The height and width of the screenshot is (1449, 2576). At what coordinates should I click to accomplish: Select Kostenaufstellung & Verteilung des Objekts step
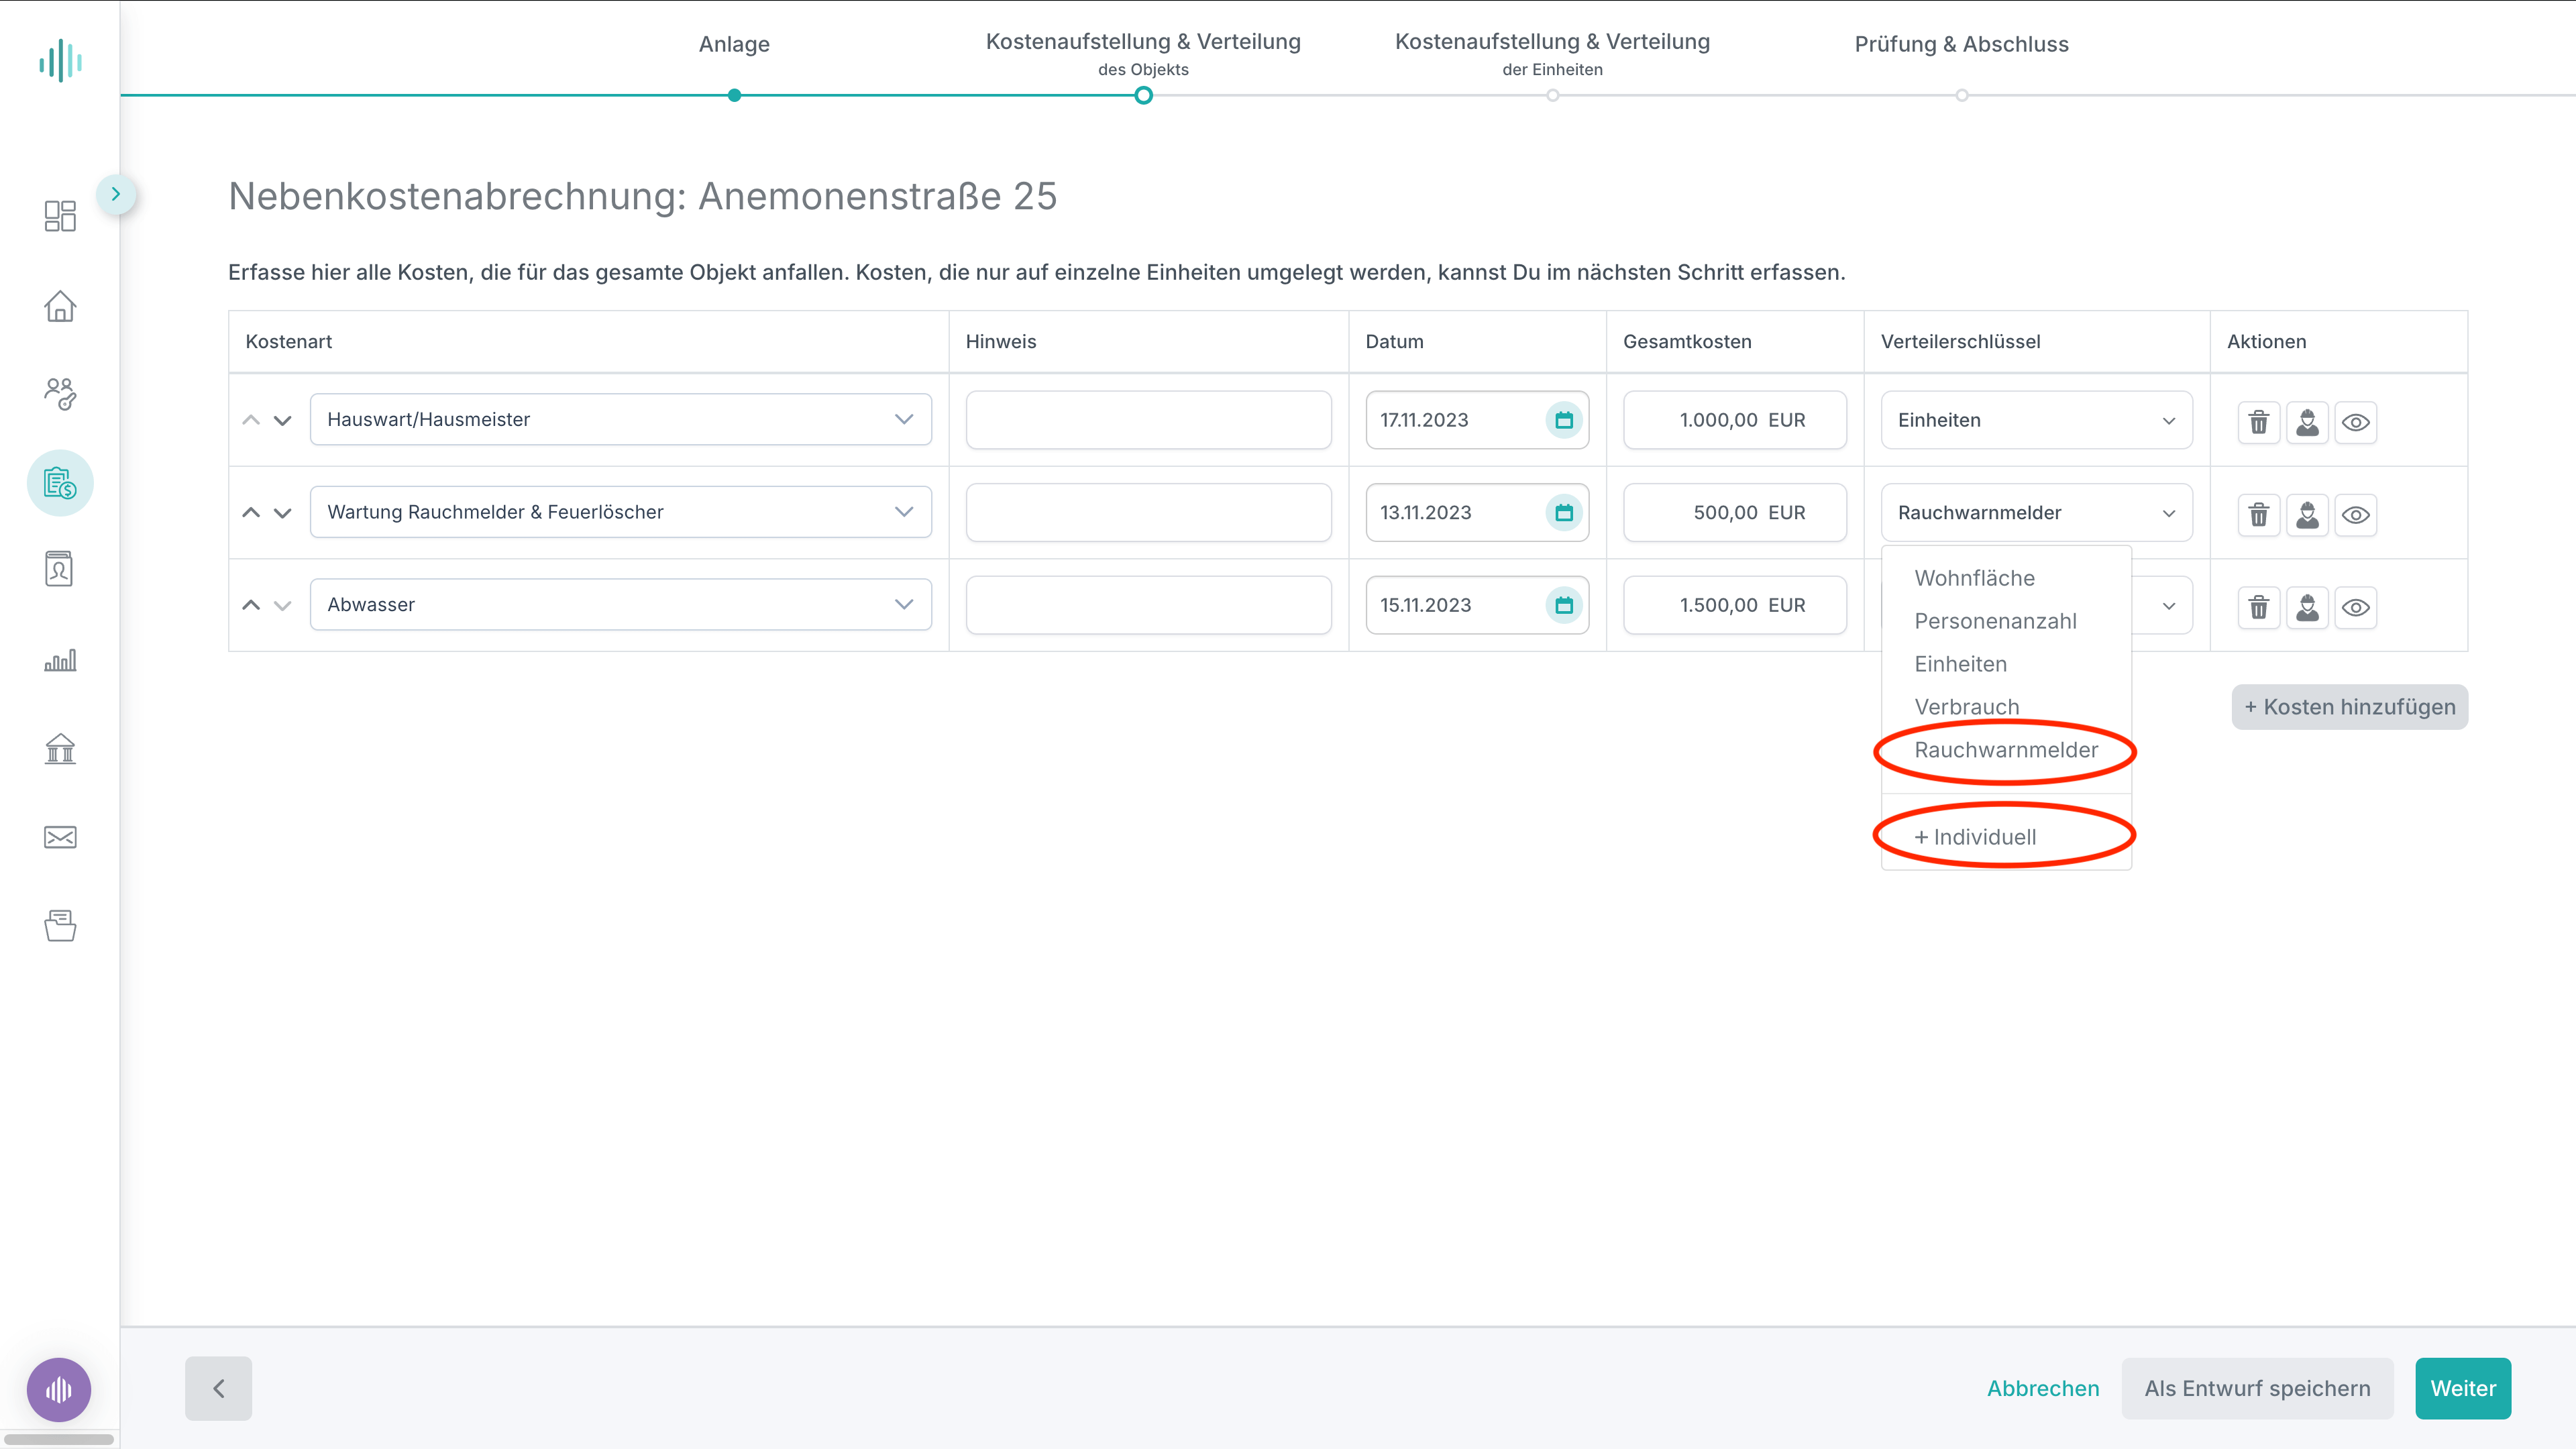click(1143, 54)
